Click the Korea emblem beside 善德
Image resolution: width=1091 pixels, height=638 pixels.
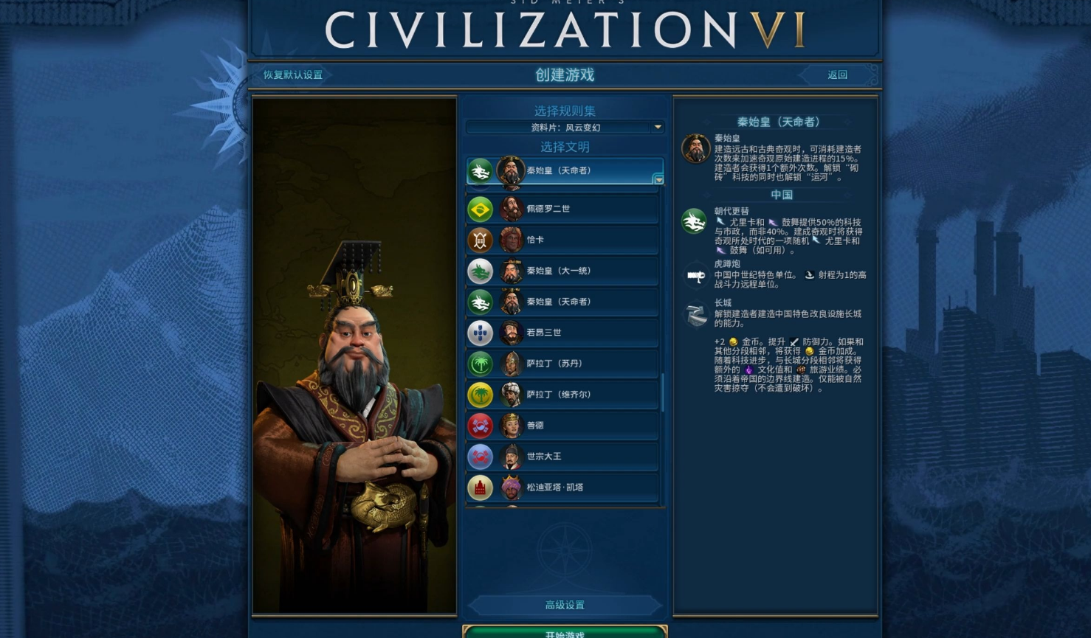480,426
